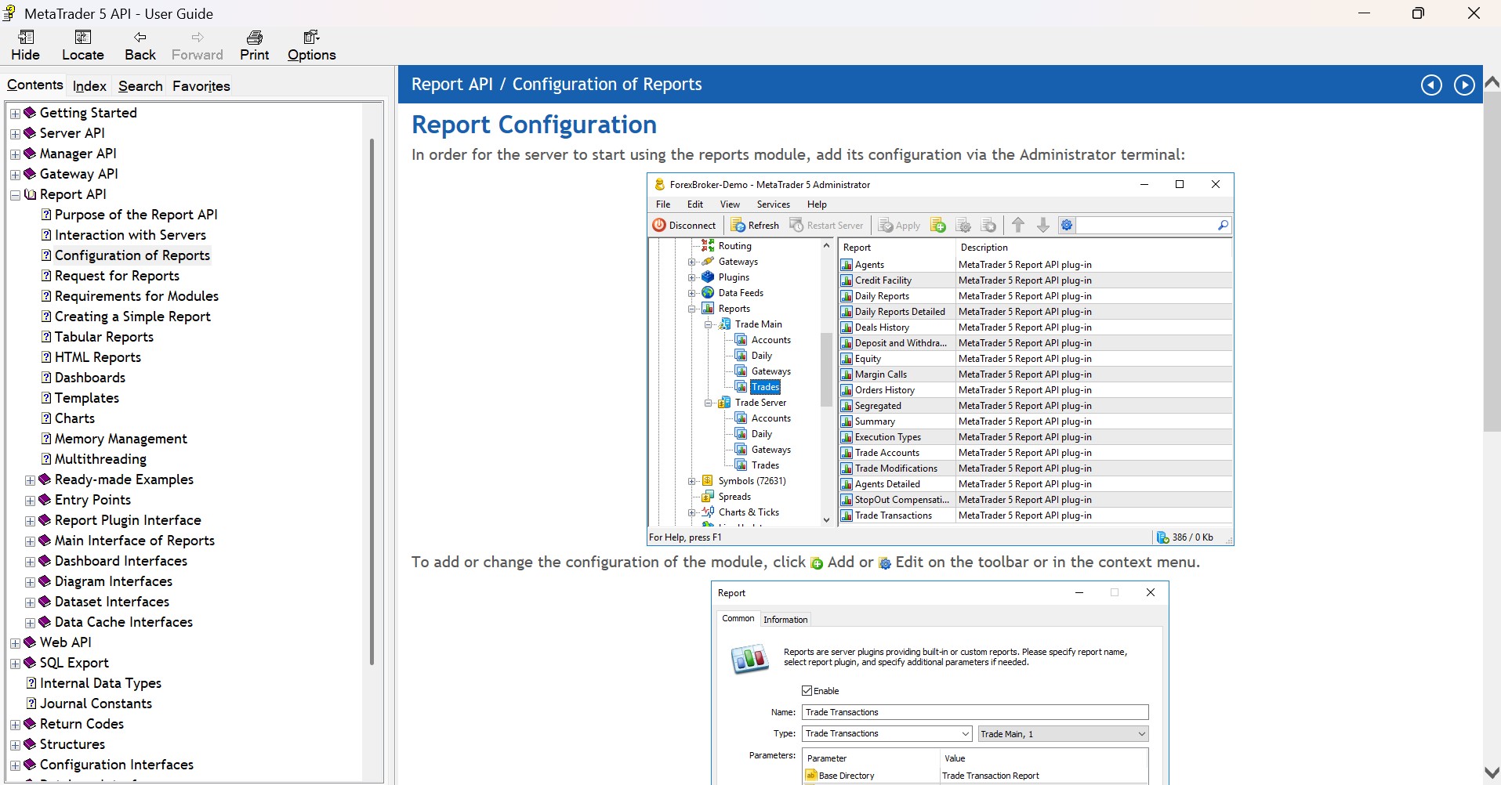Viewport: 1501px width, 785px height.
Task: Expand the Configuration Interfaces node
Action: point(15,765)
